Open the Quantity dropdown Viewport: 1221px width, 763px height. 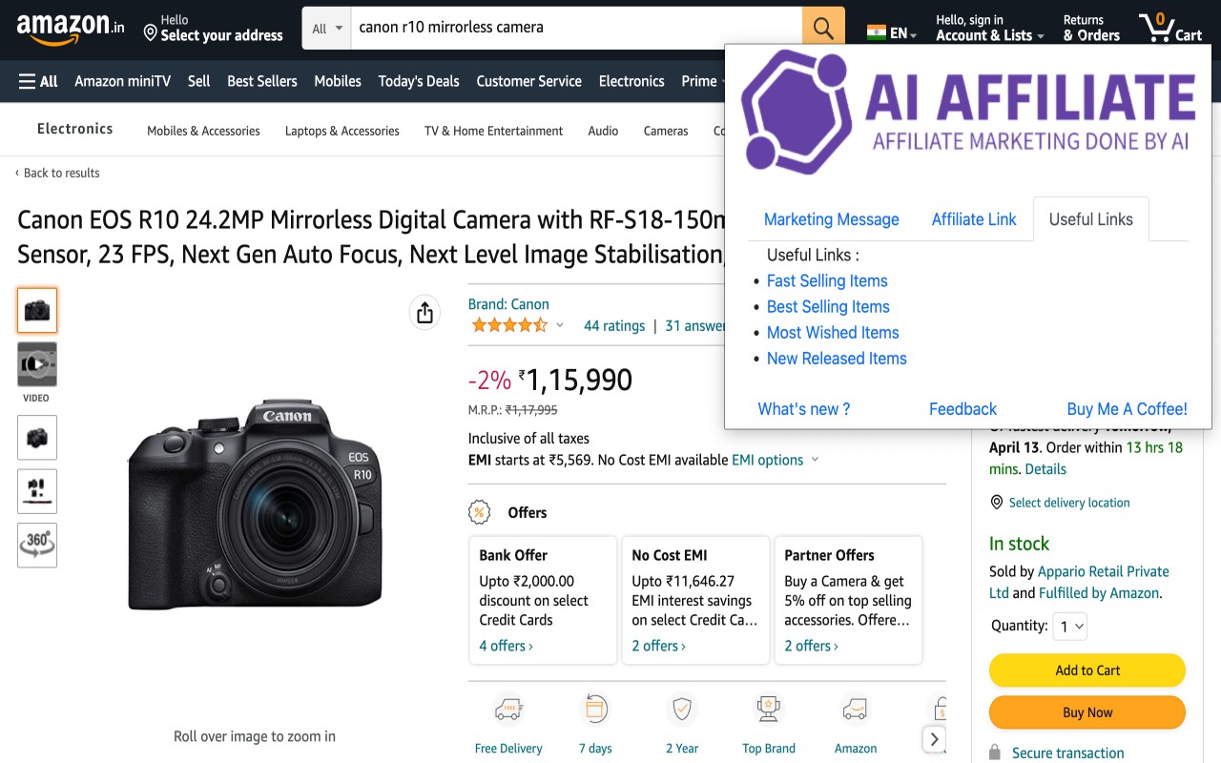[1069, 626]
